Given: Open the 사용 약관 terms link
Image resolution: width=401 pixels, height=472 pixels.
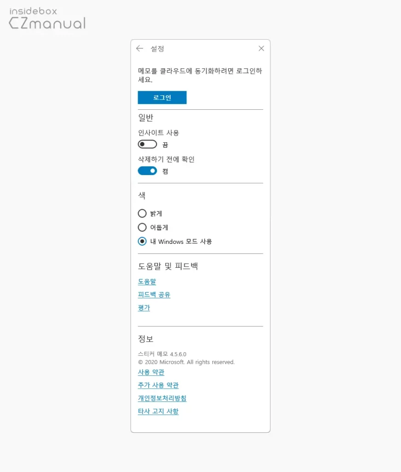Looking at the screenshot, I should [x=151, y=372].
